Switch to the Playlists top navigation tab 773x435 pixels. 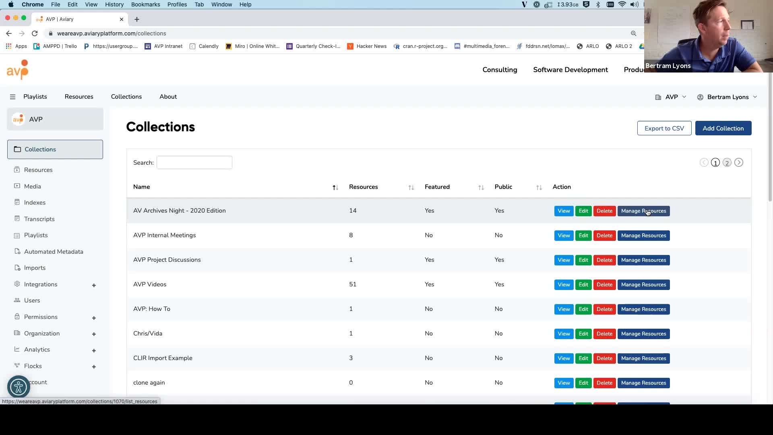click(x=35, y=97)
